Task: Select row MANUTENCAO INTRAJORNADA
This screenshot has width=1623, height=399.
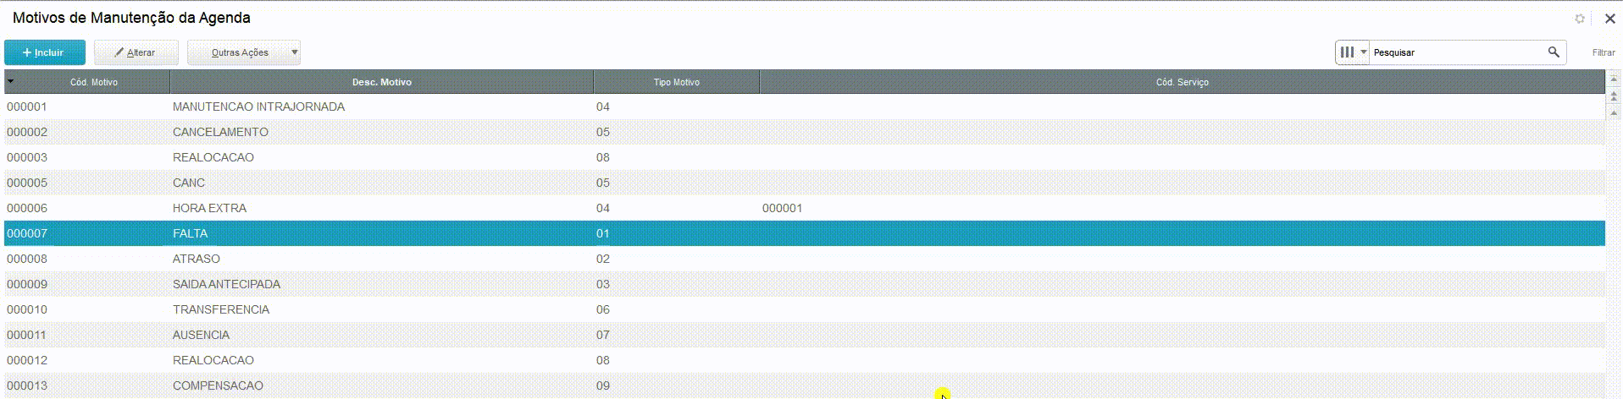Action: [805, 107]
